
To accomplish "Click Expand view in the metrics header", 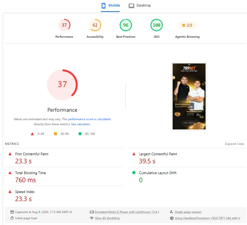I will (x=235, y=144).
